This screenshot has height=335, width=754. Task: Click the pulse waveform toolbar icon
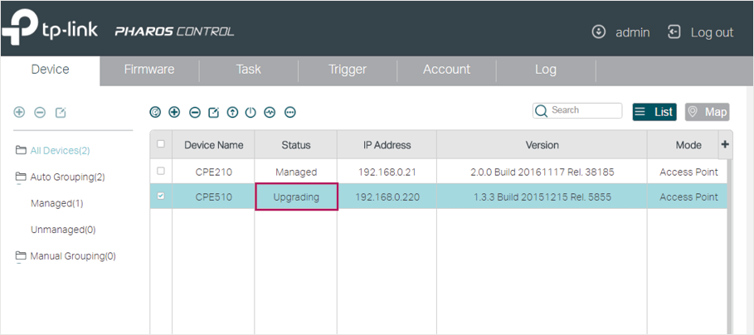(x=270, y=113)
